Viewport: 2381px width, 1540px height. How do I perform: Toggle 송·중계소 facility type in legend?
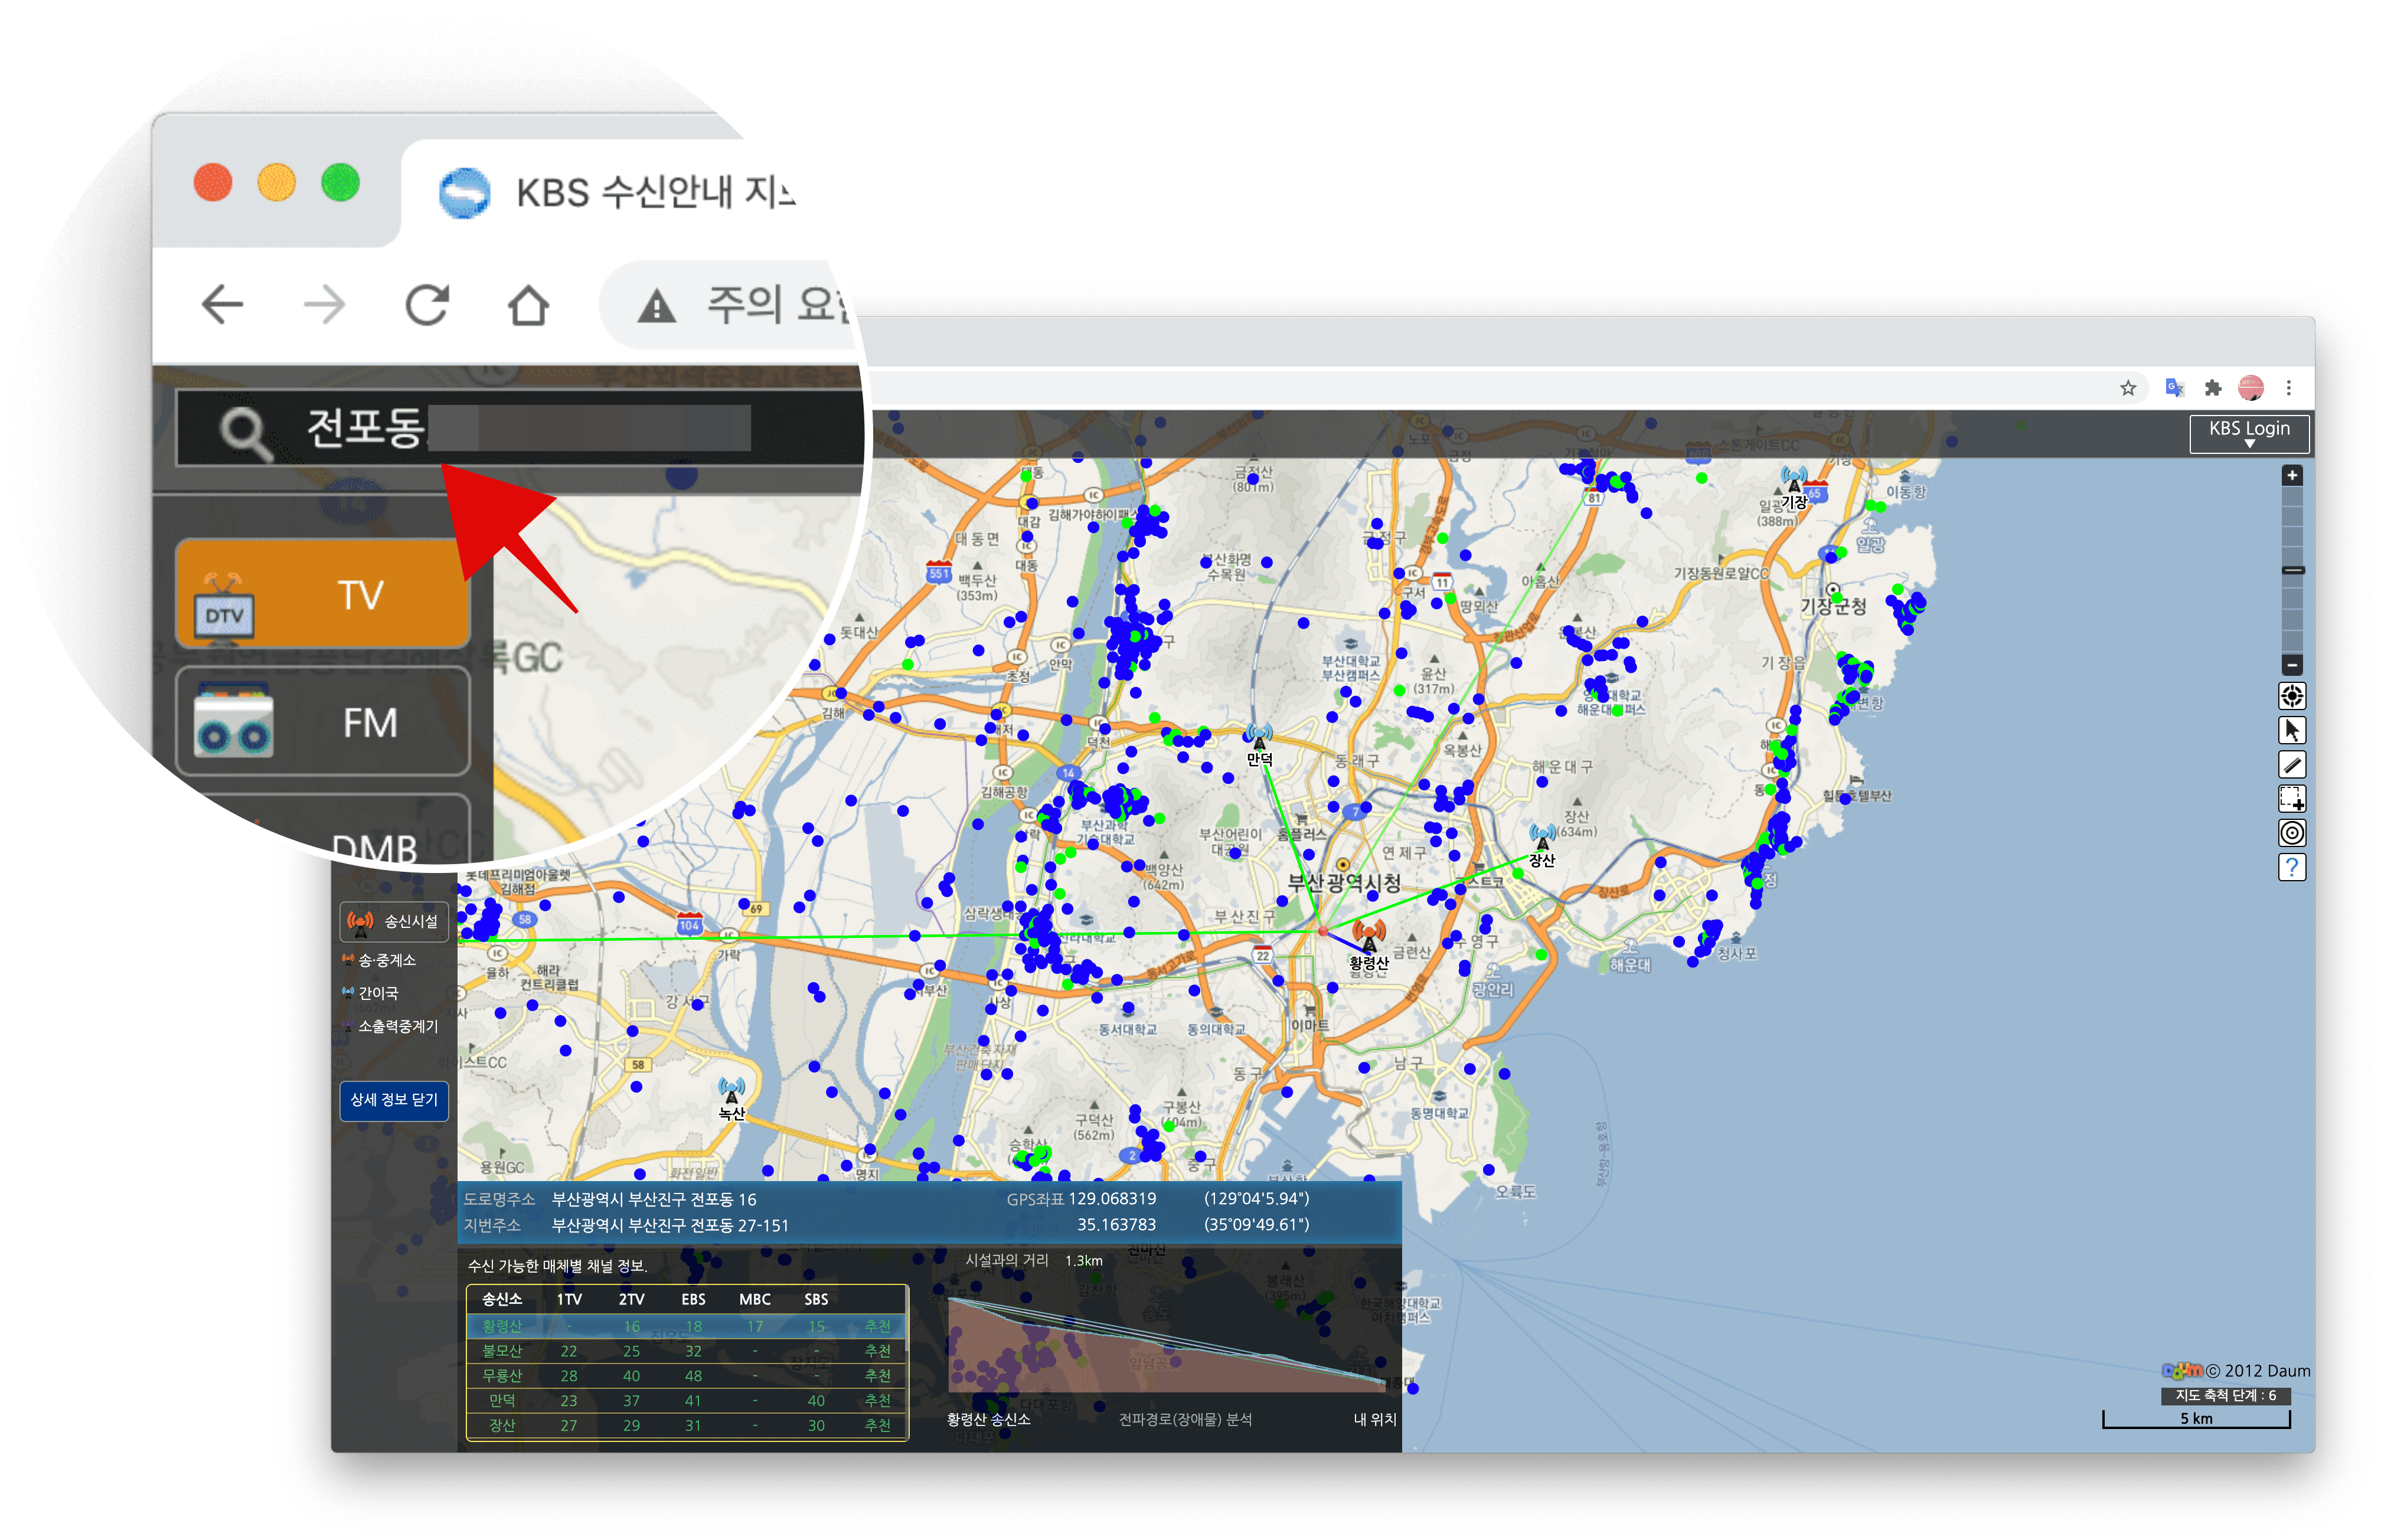tap(378, 960)
